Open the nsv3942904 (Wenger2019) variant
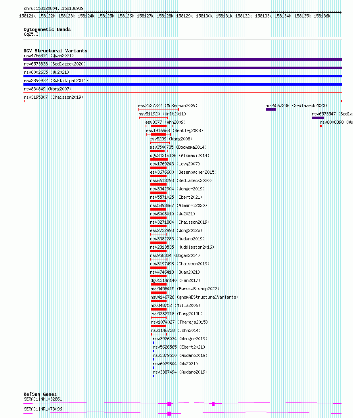The width and height of the screenshot is (353, 418). coord(177,189)
